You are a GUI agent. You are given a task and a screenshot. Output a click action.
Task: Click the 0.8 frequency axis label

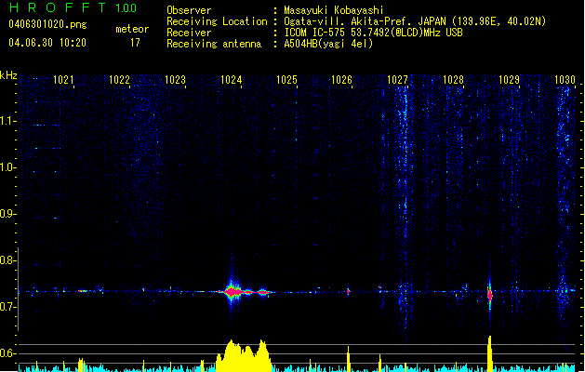[7, 260]
